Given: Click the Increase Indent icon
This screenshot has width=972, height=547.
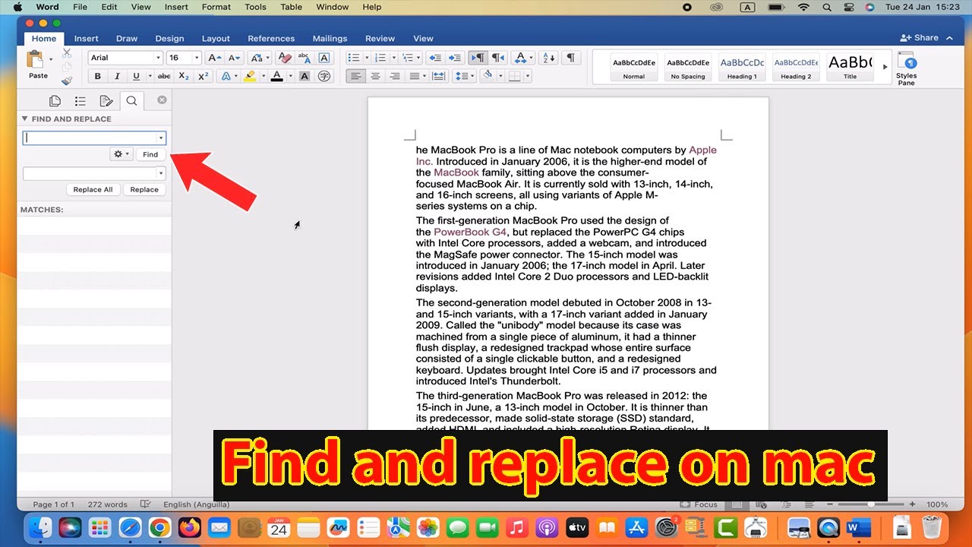Looking at the screenshot, I should click(454, 58).
